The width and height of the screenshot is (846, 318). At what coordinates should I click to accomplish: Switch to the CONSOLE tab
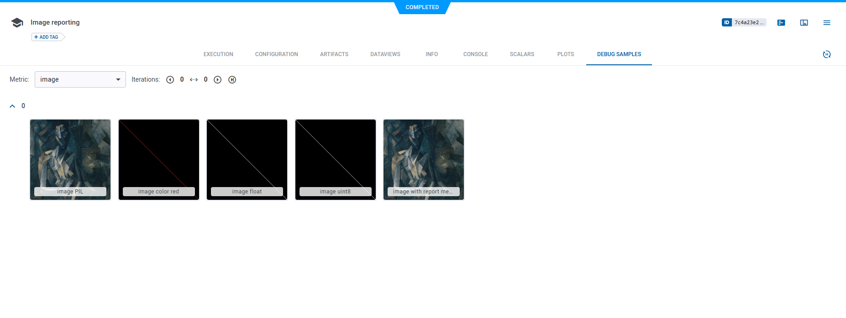(x=475, y=54)
